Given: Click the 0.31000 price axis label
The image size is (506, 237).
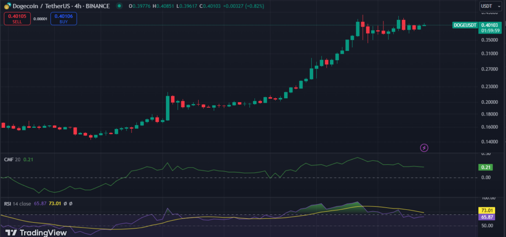Looking at the screenshot, I should (x=489, y=54).
